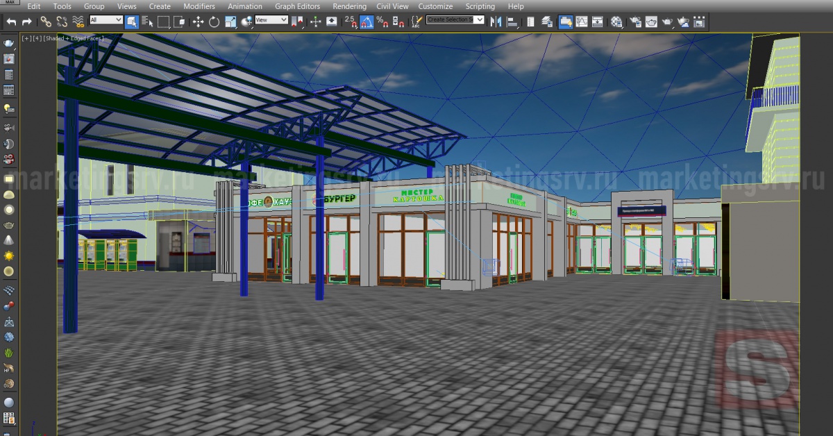
Task: Activate the Unlink Selection tool
Action: 62,22
